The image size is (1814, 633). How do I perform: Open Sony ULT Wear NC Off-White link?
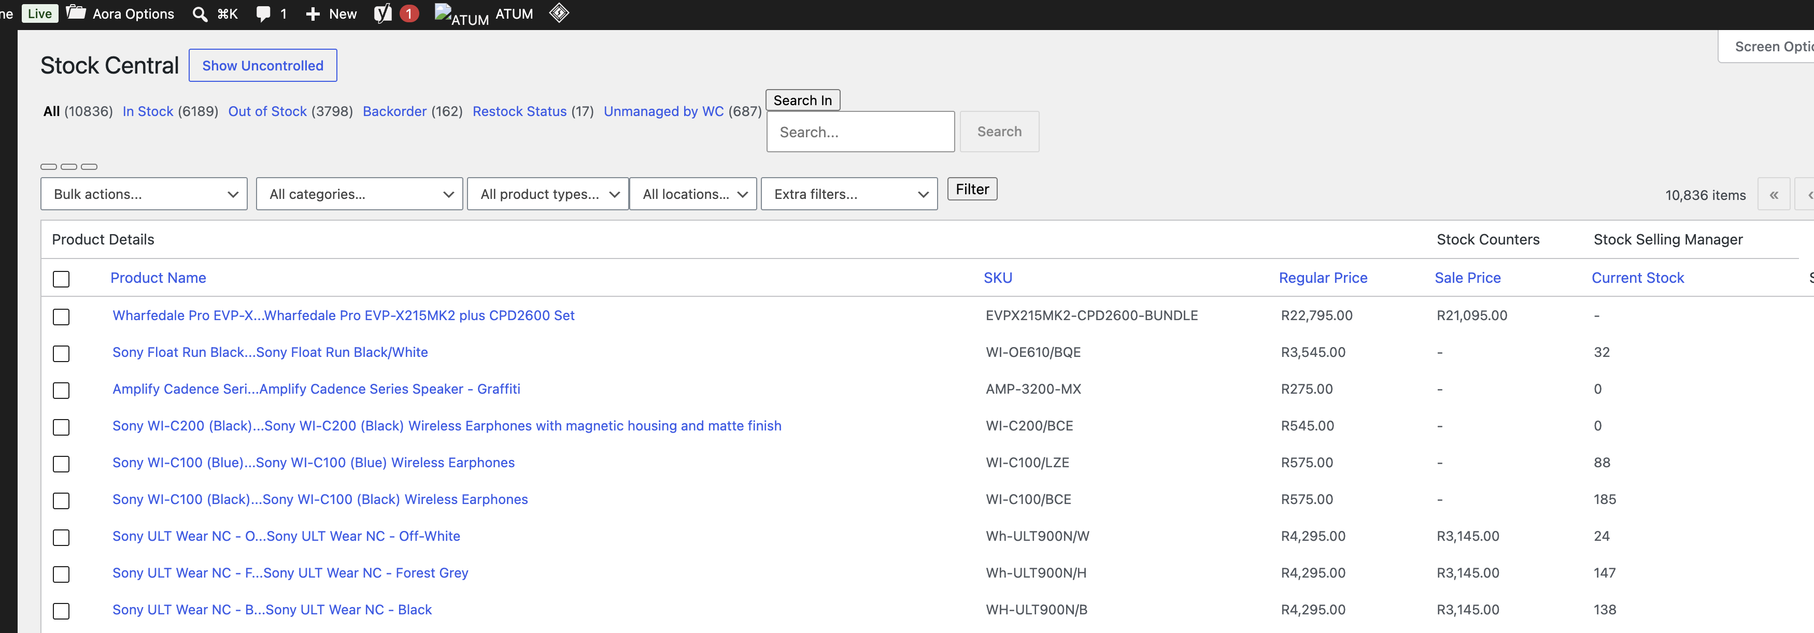[287, 536]
